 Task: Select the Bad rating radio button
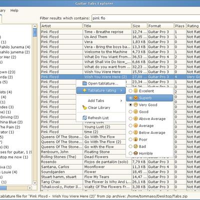pos(130,146)
